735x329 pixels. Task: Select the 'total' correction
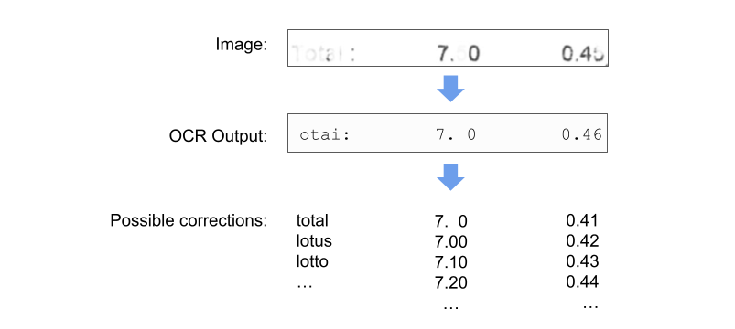tap(313, 220)
